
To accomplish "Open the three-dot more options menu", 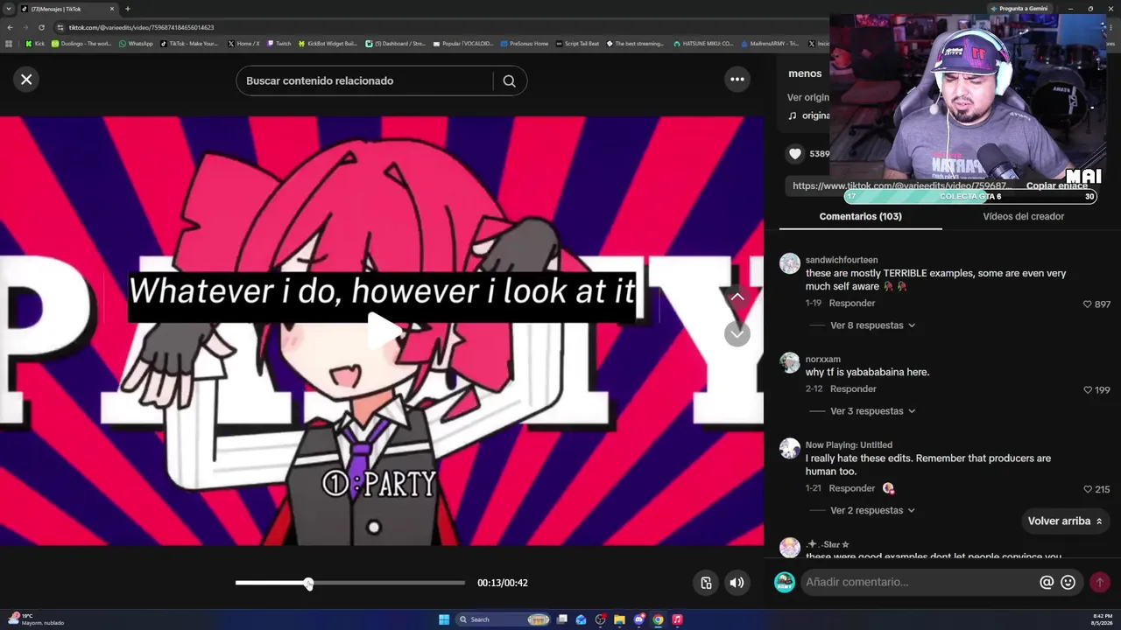I will pyautogui.click(x=737, y=80).
